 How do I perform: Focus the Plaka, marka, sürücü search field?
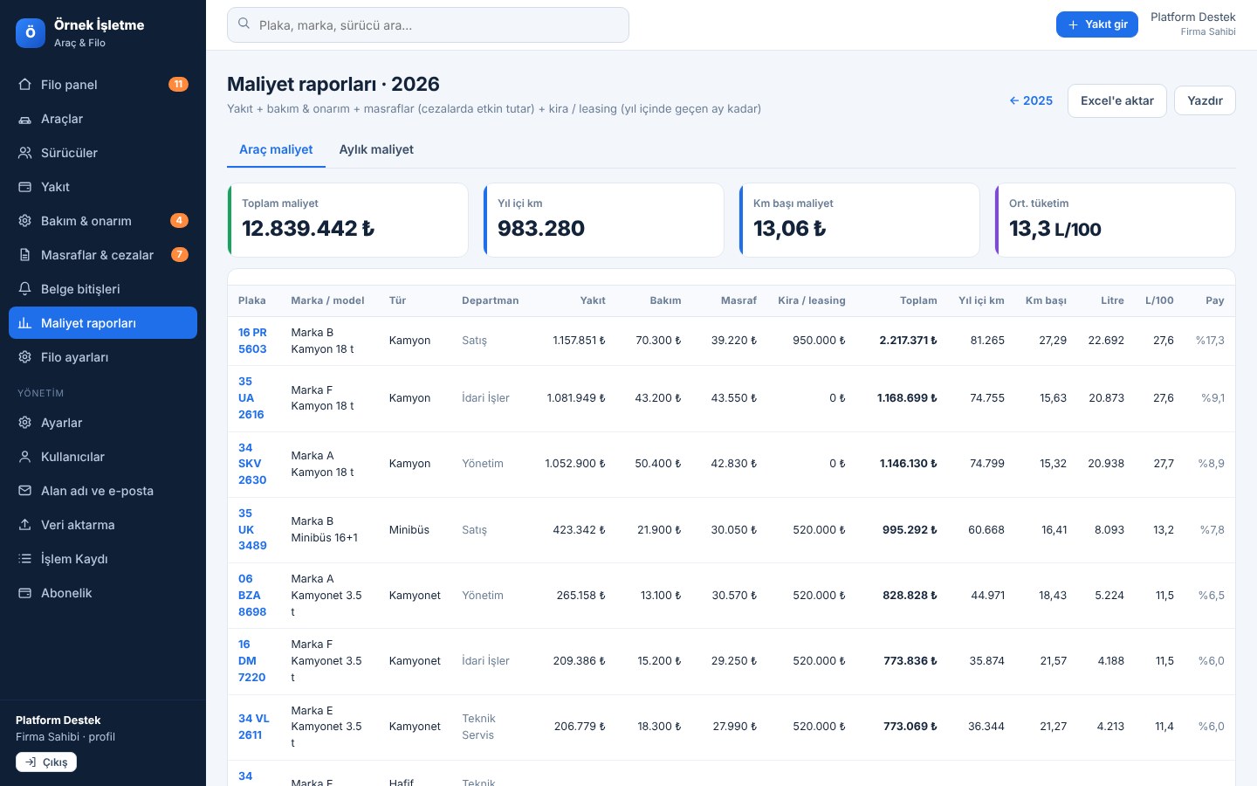pos(428,24)
